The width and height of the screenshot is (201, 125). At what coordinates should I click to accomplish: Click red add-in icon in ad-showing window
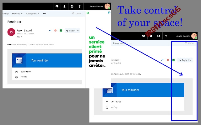tap(55, 31)
